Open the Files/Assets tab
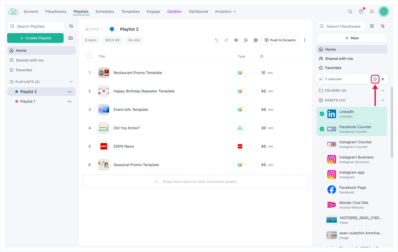Viewport: 398px width, 252px height. tap(56, 12)
